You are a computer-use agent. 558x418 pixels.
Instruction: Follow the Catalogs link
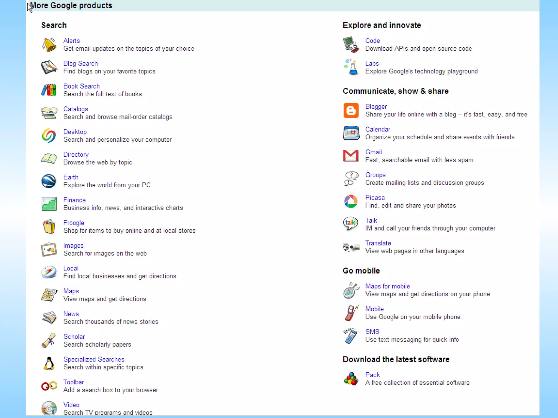(x=75, y=109)
